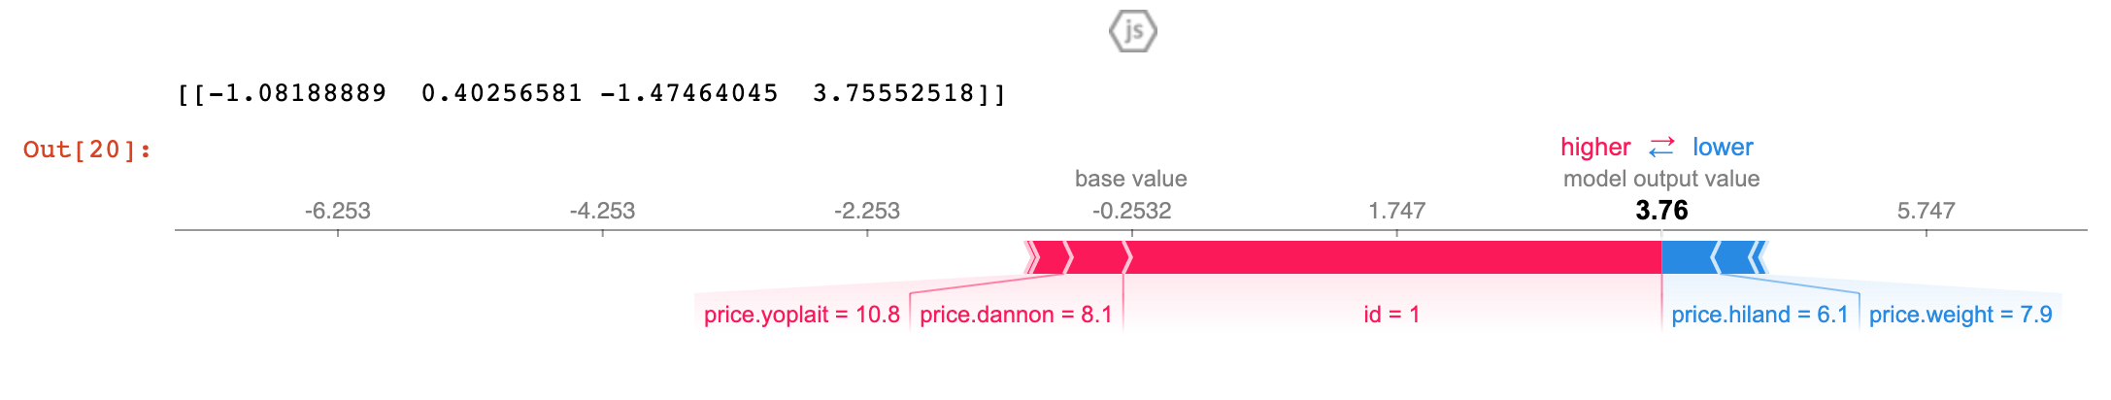Viewport: 2111px width, 400px height.
Task: Click the red "higher" legend label
Action: (x=1594, y=148)
